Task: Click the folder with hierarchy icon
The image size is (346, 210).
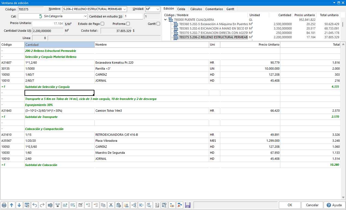Action: click(x=126, y=205)
